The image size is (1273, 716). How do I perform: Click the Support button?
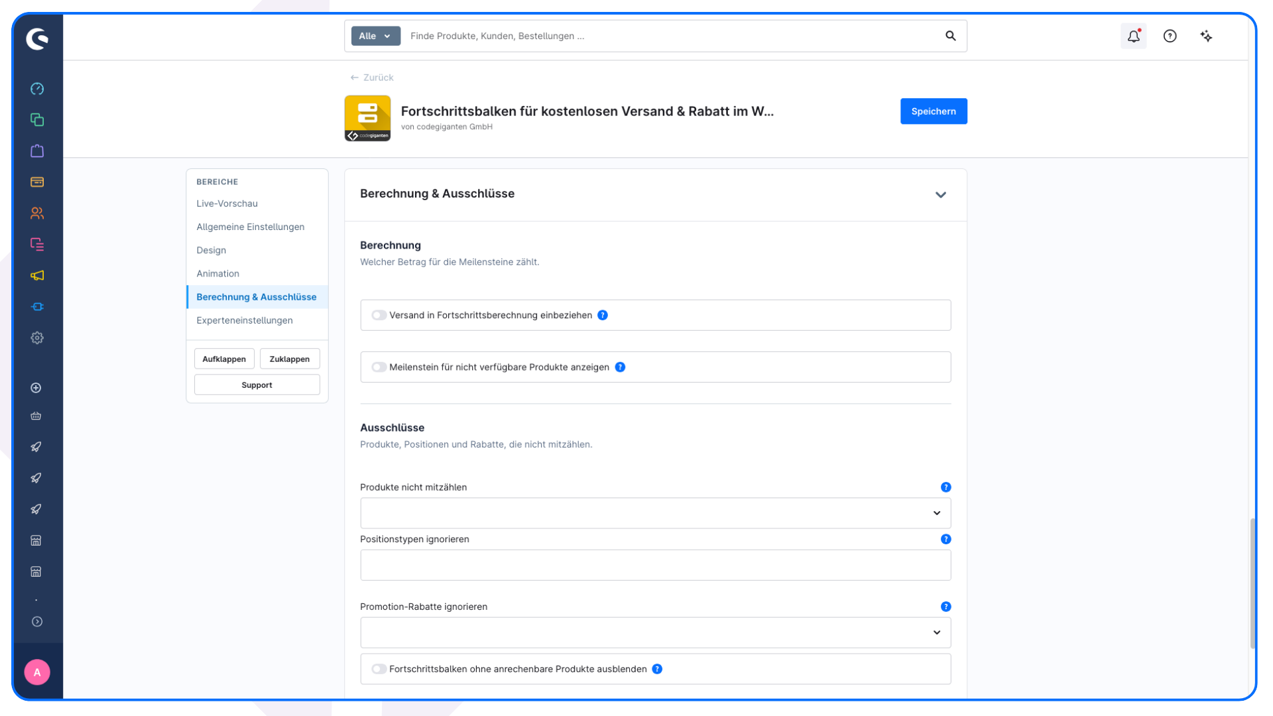point(257,385)
